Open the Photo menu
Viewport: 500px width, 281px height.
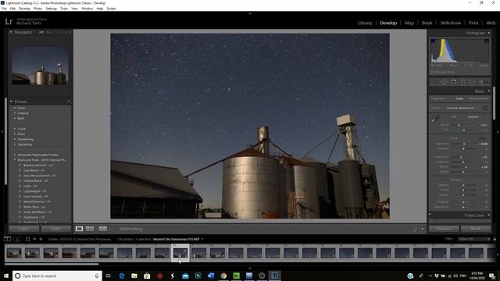pos(37,9)
